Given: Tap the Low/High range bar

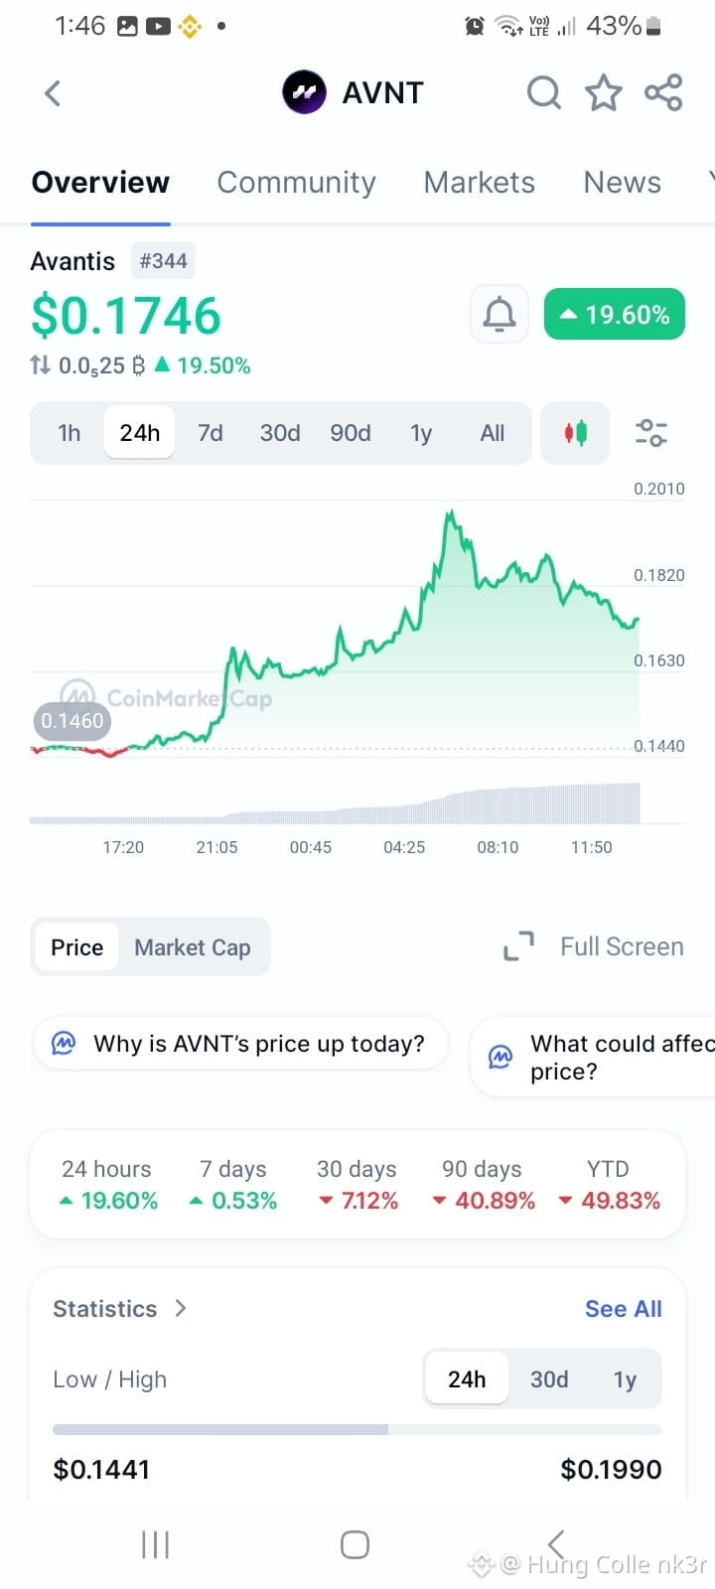Looking at the screenshot, I should (357, 1429).
